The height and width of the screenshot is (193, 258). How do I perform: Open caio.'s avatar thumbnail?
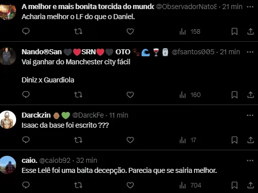coord(8,165)
